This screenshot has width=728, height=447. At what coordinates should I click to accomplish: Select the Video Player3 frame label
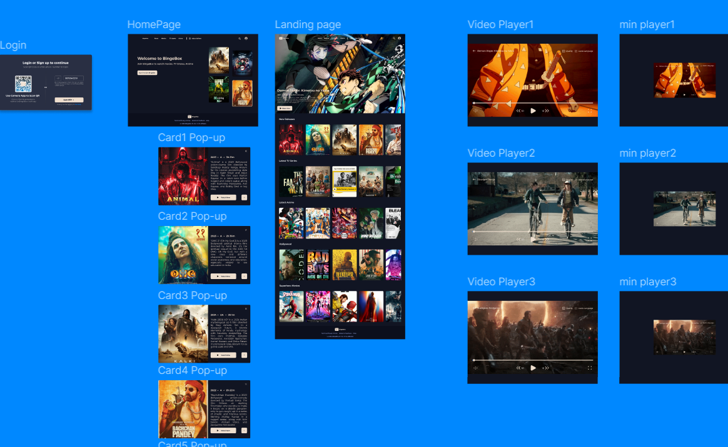click(x=501, y=282)
